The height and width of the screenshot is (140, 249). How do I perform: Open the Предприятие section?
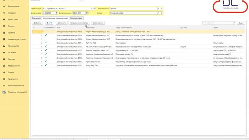pyautogui.click(x=13, y=79)
